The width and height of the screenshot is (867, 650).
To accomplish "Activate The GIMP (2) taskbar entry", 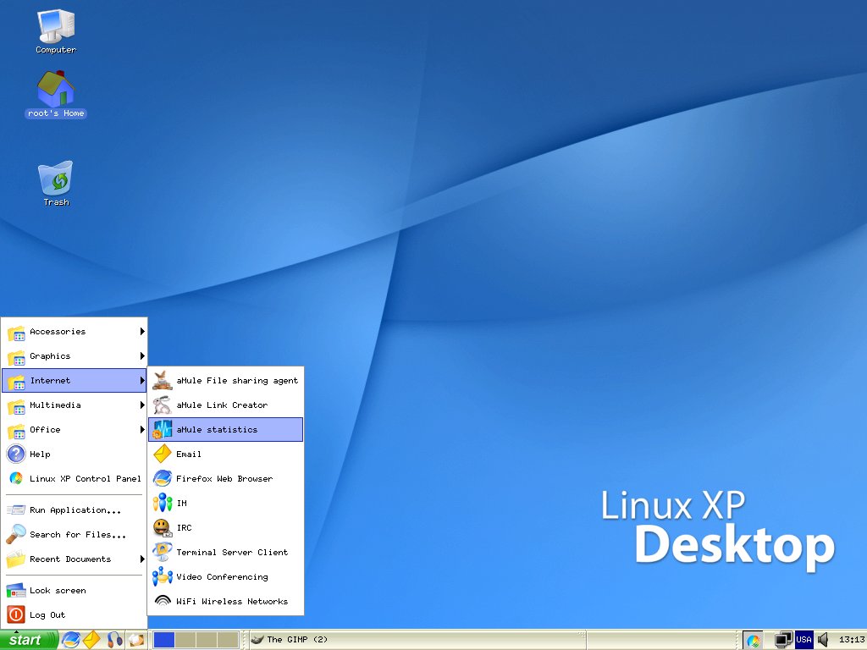I will [x=417, y=640].
